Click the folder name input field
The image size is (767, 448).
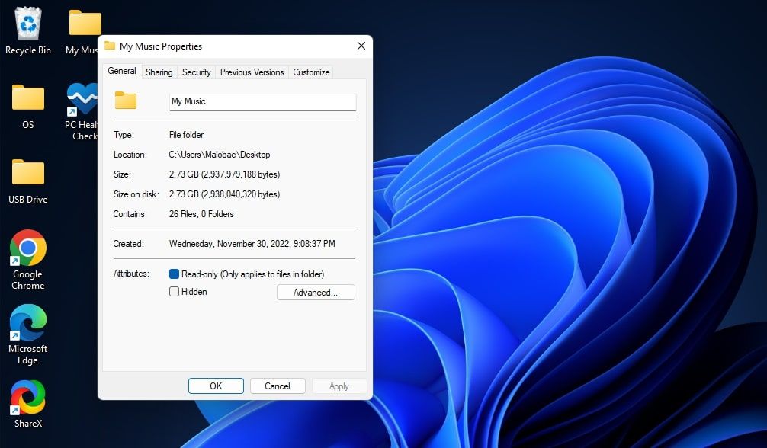pyautogui.click(x=262, y=101)
